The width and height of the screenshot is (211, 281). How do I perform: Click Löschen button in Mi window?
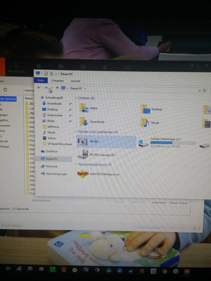[x=119, y=202]
